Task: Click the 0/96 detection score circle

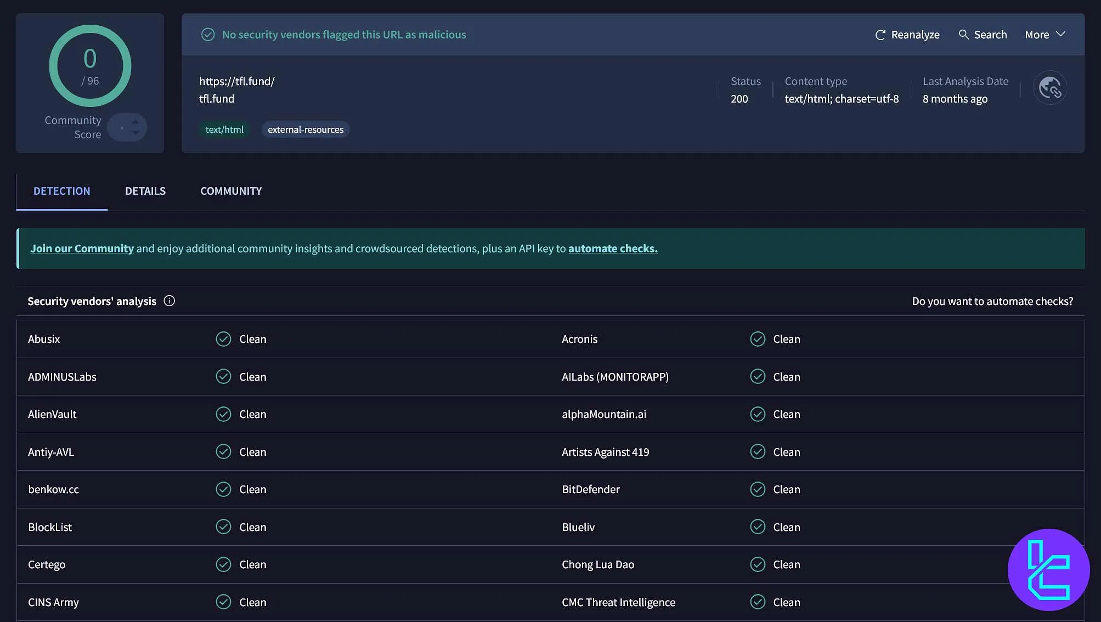Action: pos(90,66)
